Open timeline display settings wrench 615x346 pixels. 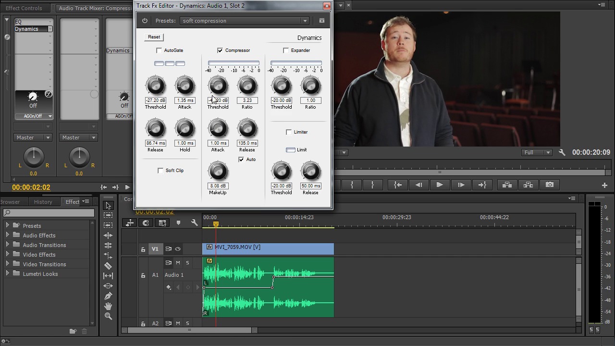pos(194,223)
